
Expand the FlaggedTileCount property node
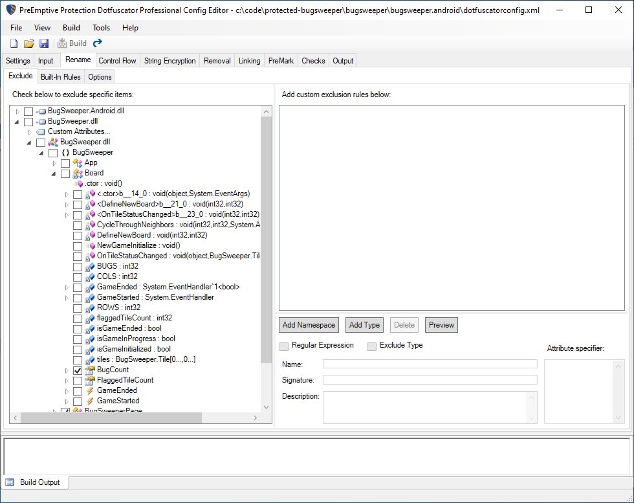click(x=67, y=381)
